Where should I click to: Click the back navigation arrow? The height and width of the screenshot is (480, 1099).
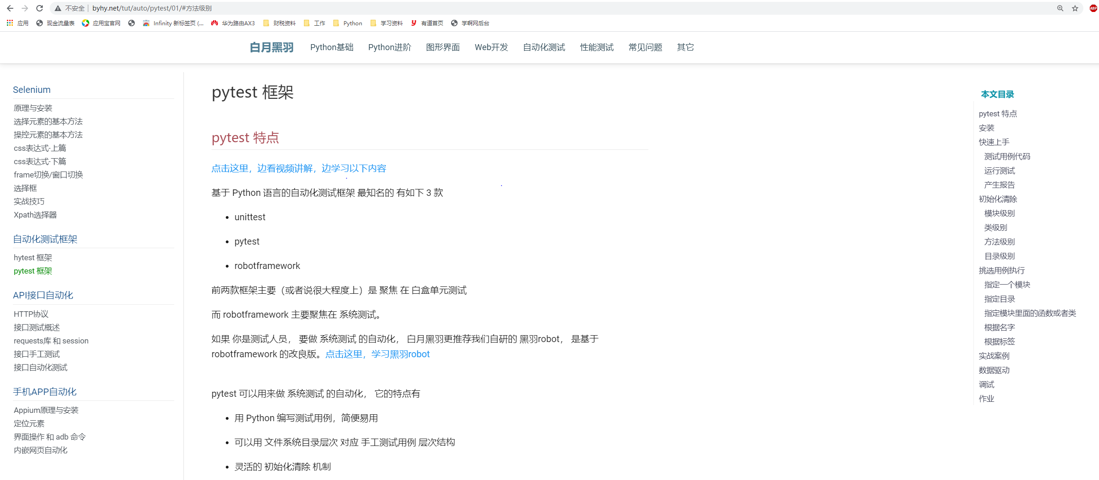(x=10, y=8)
